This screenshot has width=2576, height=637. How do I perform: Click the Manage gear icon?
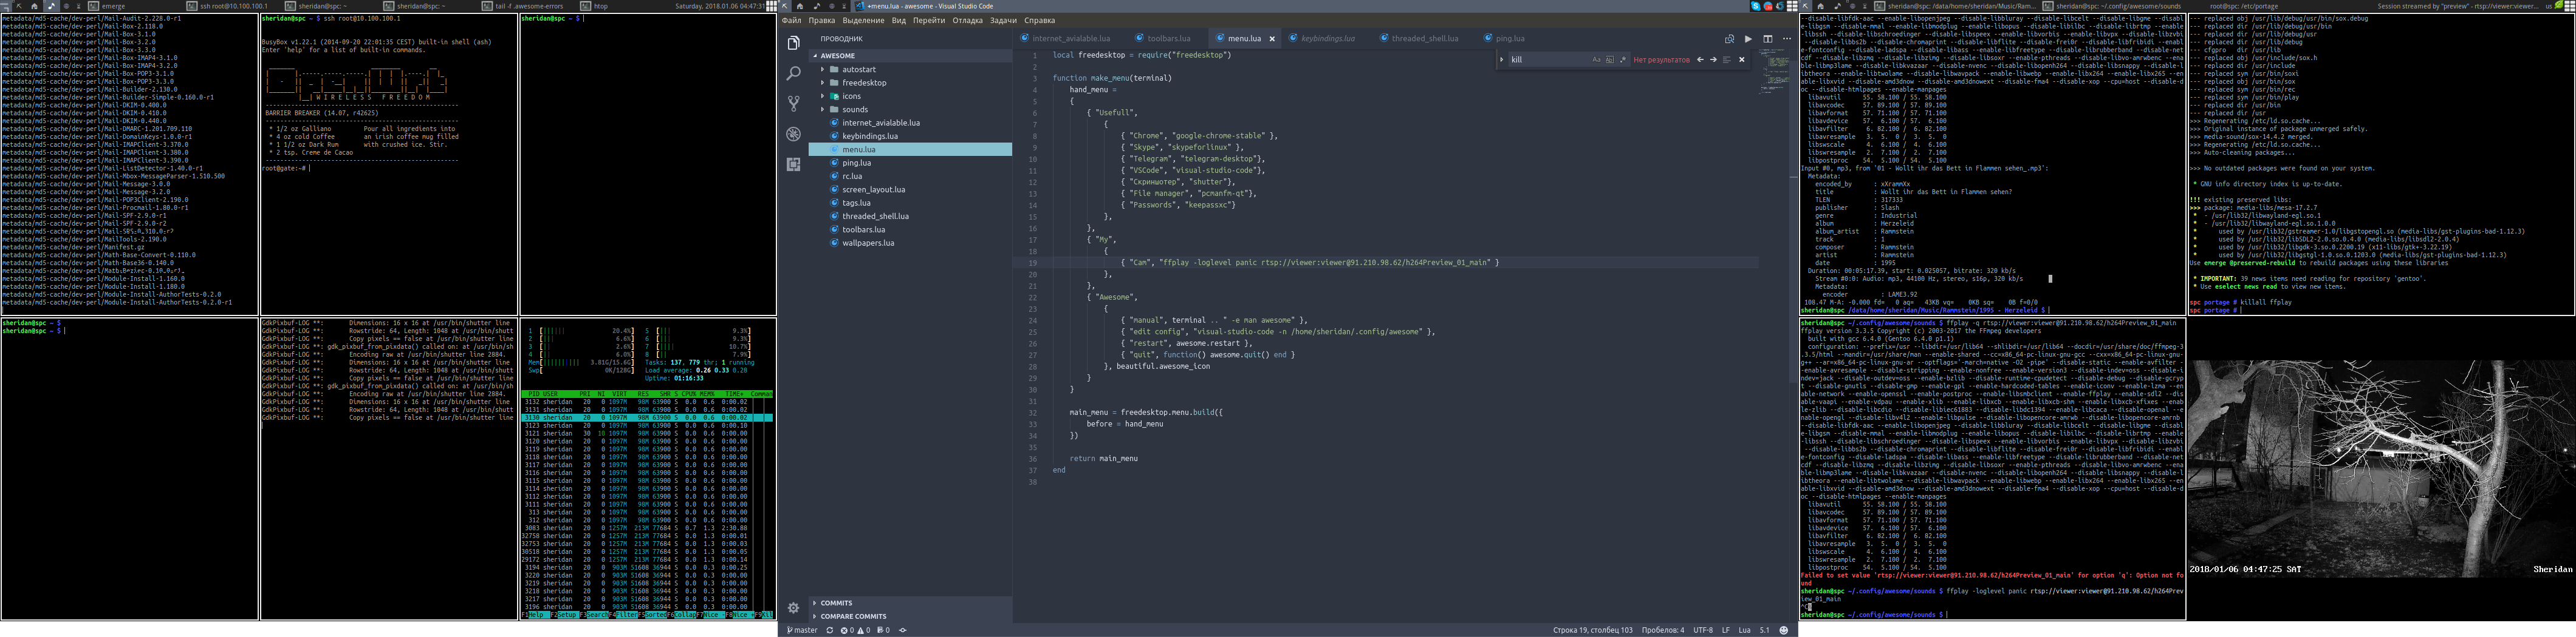tap(793, 607)
